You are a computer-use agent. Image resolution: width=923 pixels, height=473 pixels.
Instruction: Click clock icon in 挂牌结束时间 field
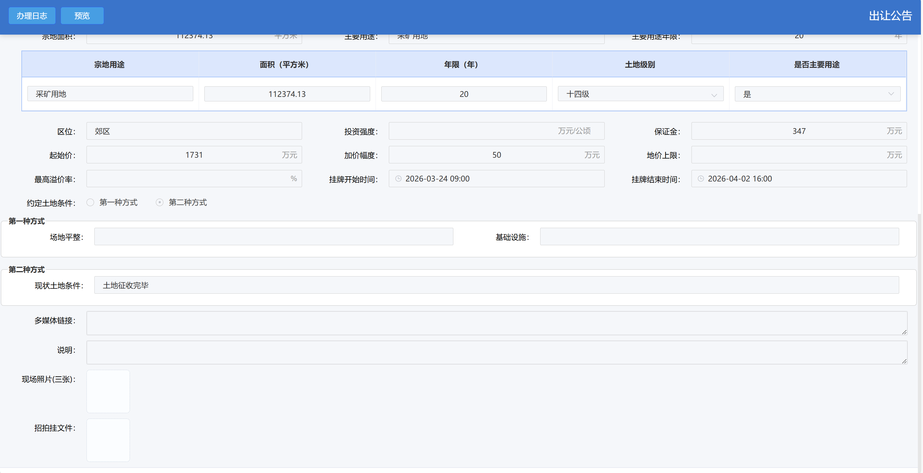pyautogui.click(x=701, y=178)
